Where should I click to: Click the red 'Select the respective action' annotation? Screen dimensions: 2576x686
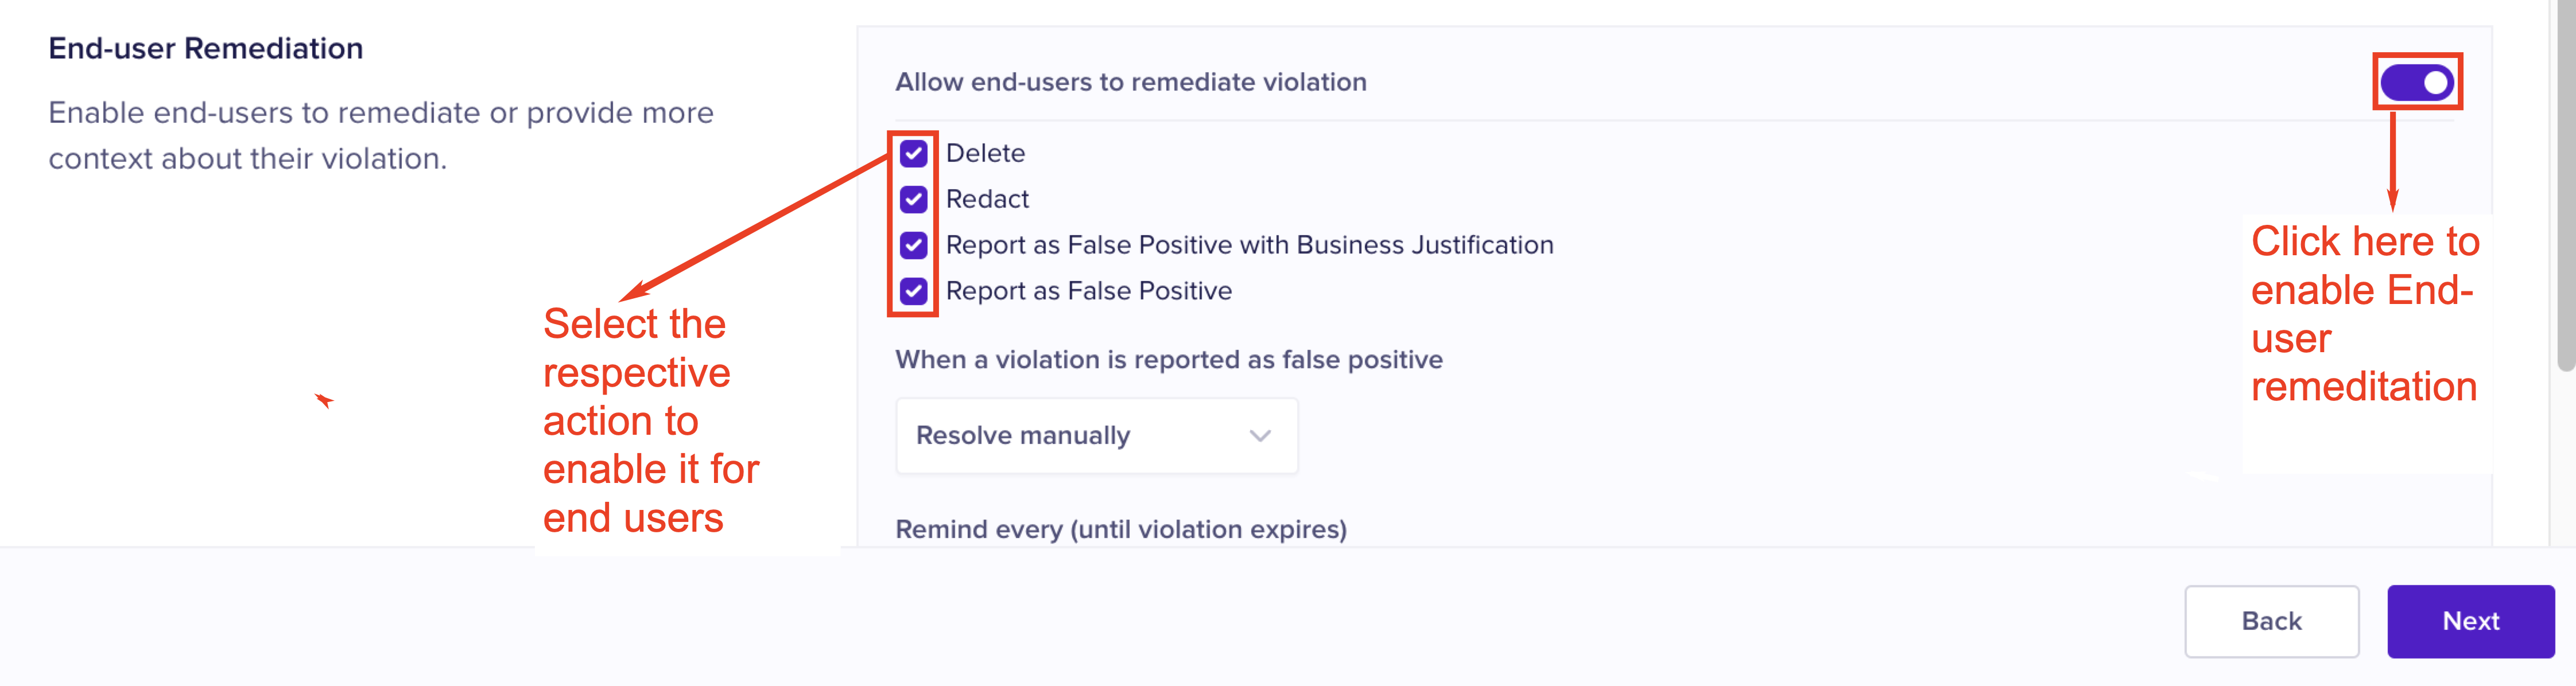650,421
